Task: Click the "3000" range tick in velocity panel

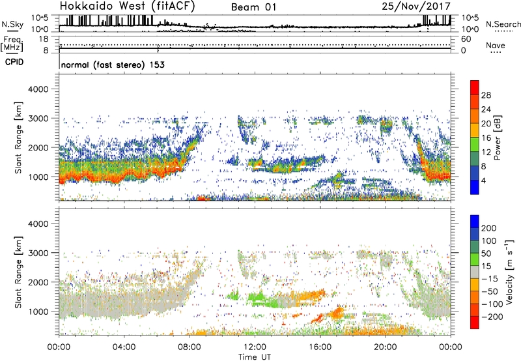Action: [x=38, y=253]
